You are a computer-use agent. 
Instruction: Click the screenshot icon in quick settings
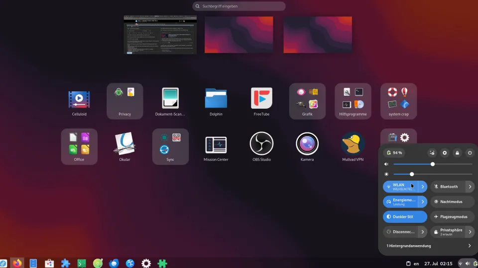click(432, 153)
